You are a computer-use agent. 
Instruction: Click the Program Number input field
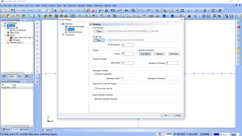[x=128, y=54]
